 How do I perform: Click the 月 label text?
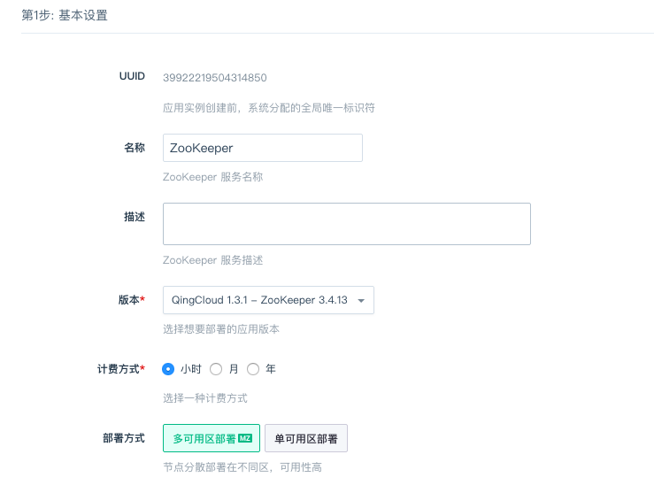234,369
